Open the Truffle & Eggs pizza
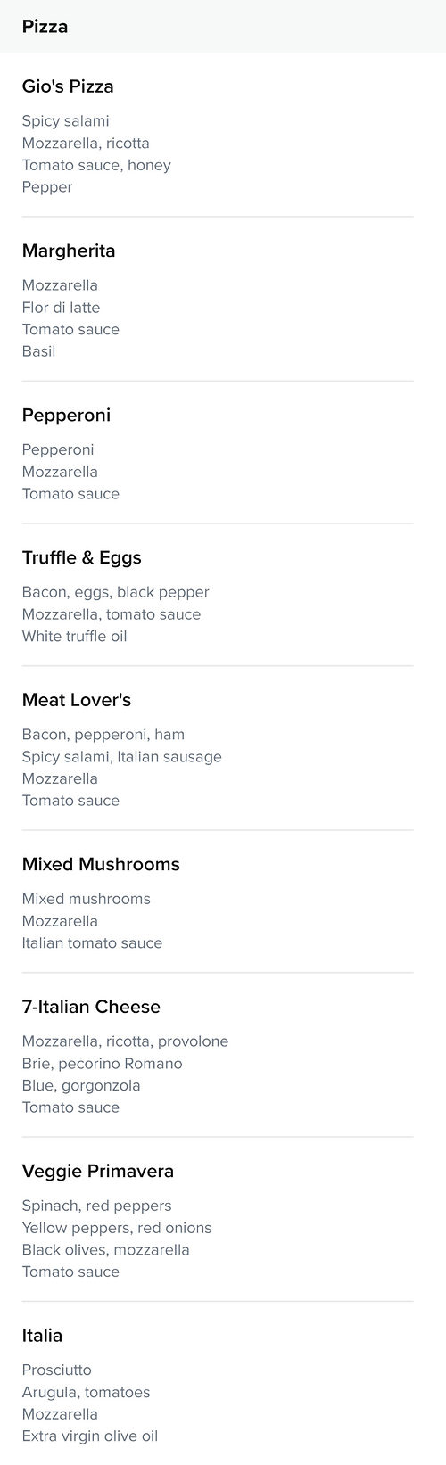 82,558
